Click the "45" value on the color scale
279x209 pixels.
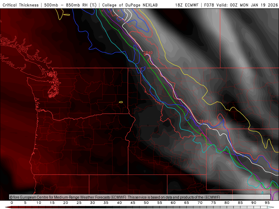click(x=133, y=203)
